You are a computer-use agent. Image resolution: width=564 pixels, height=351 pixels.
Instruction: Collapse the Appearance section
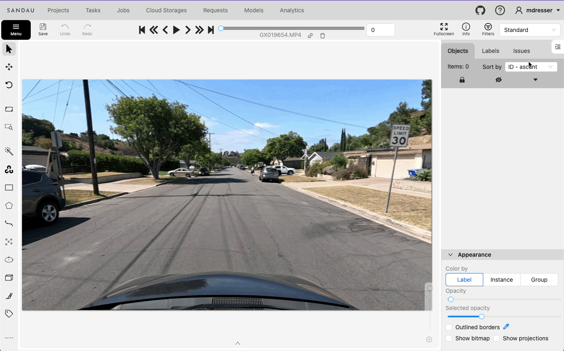pyautogui.click(x=450, y=255)
